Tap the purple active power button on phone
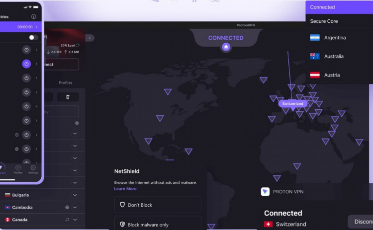373x230 pixels. [x=26, y=64]
